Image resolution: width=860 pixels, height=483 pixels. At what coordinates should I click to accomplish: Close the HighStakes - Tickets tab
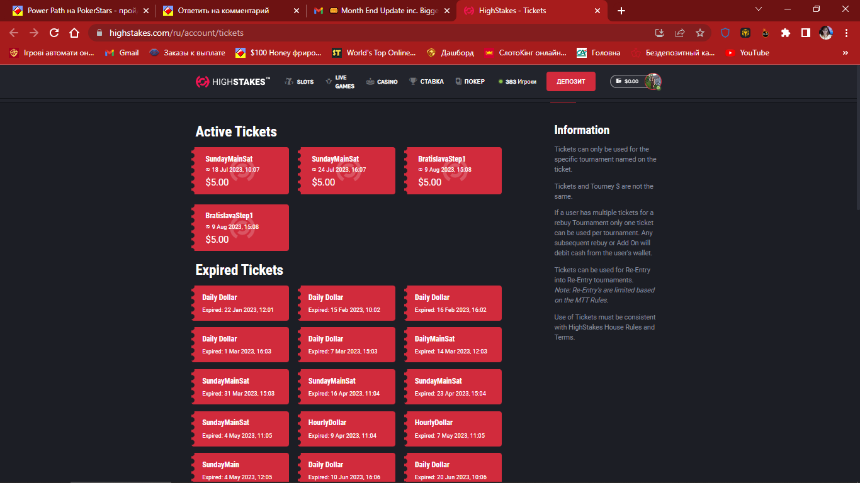click(597, 11)
